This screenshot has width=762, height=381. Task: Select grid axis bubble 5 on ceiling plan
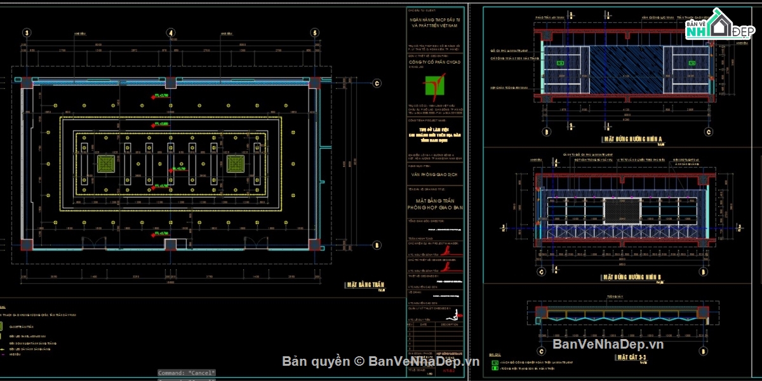[x=314, y=33]
